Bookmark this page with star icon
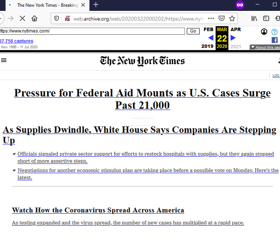Screen dimensions: 280x236 click(x=232, y=18)
